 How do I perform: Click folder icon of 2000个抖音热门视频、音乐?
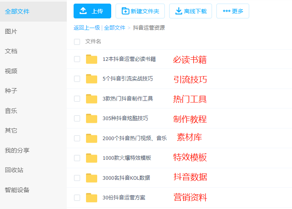point(92,139)
